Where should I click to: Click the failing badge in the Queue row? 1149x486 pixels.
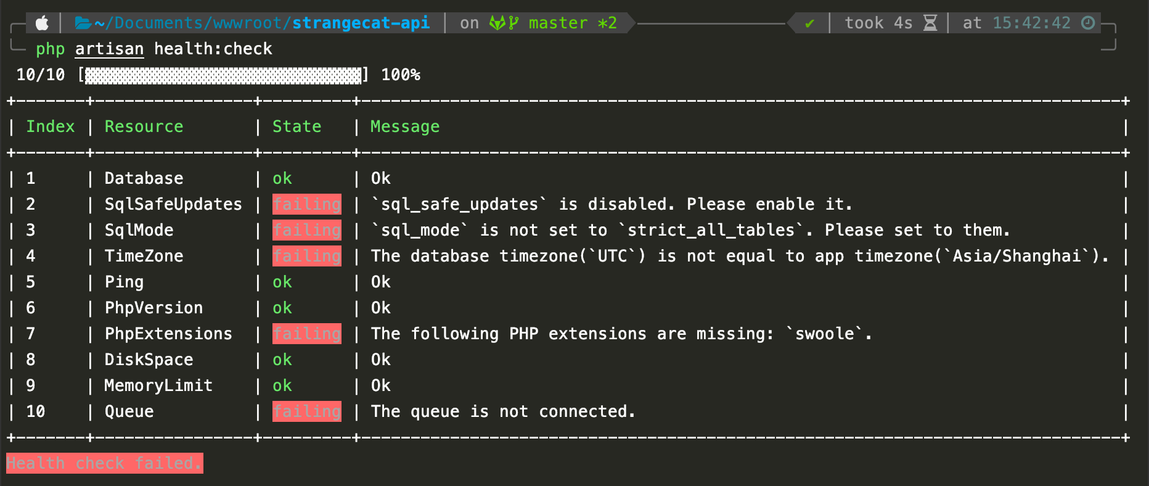coord(307,411)
